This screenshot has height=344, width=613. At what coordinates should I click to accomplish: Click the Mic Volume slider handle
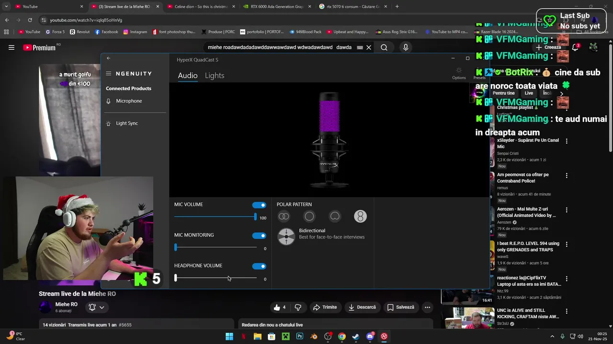tap(255, 217)
